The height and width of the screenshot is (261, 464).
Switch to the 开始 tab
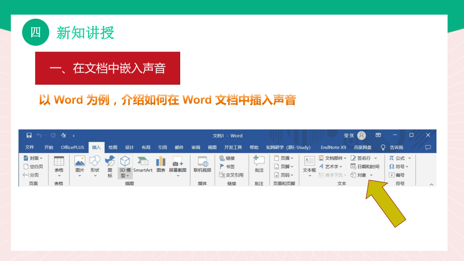coord(49,147)
